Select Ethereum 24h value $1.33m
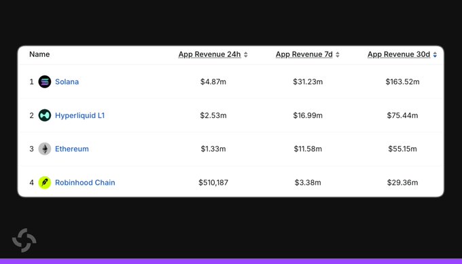This screenshot has height=264, width=462. click(213, 149)
